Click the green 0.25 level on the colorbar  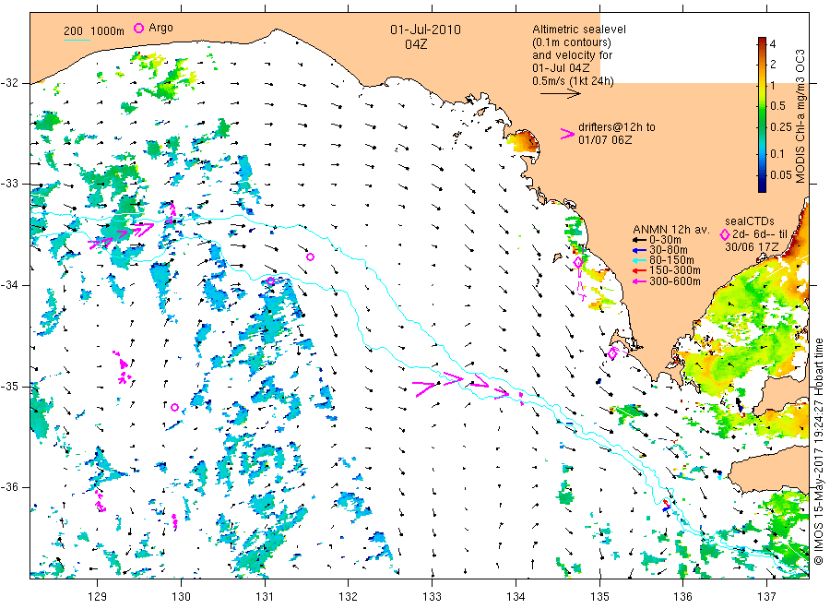762,127
